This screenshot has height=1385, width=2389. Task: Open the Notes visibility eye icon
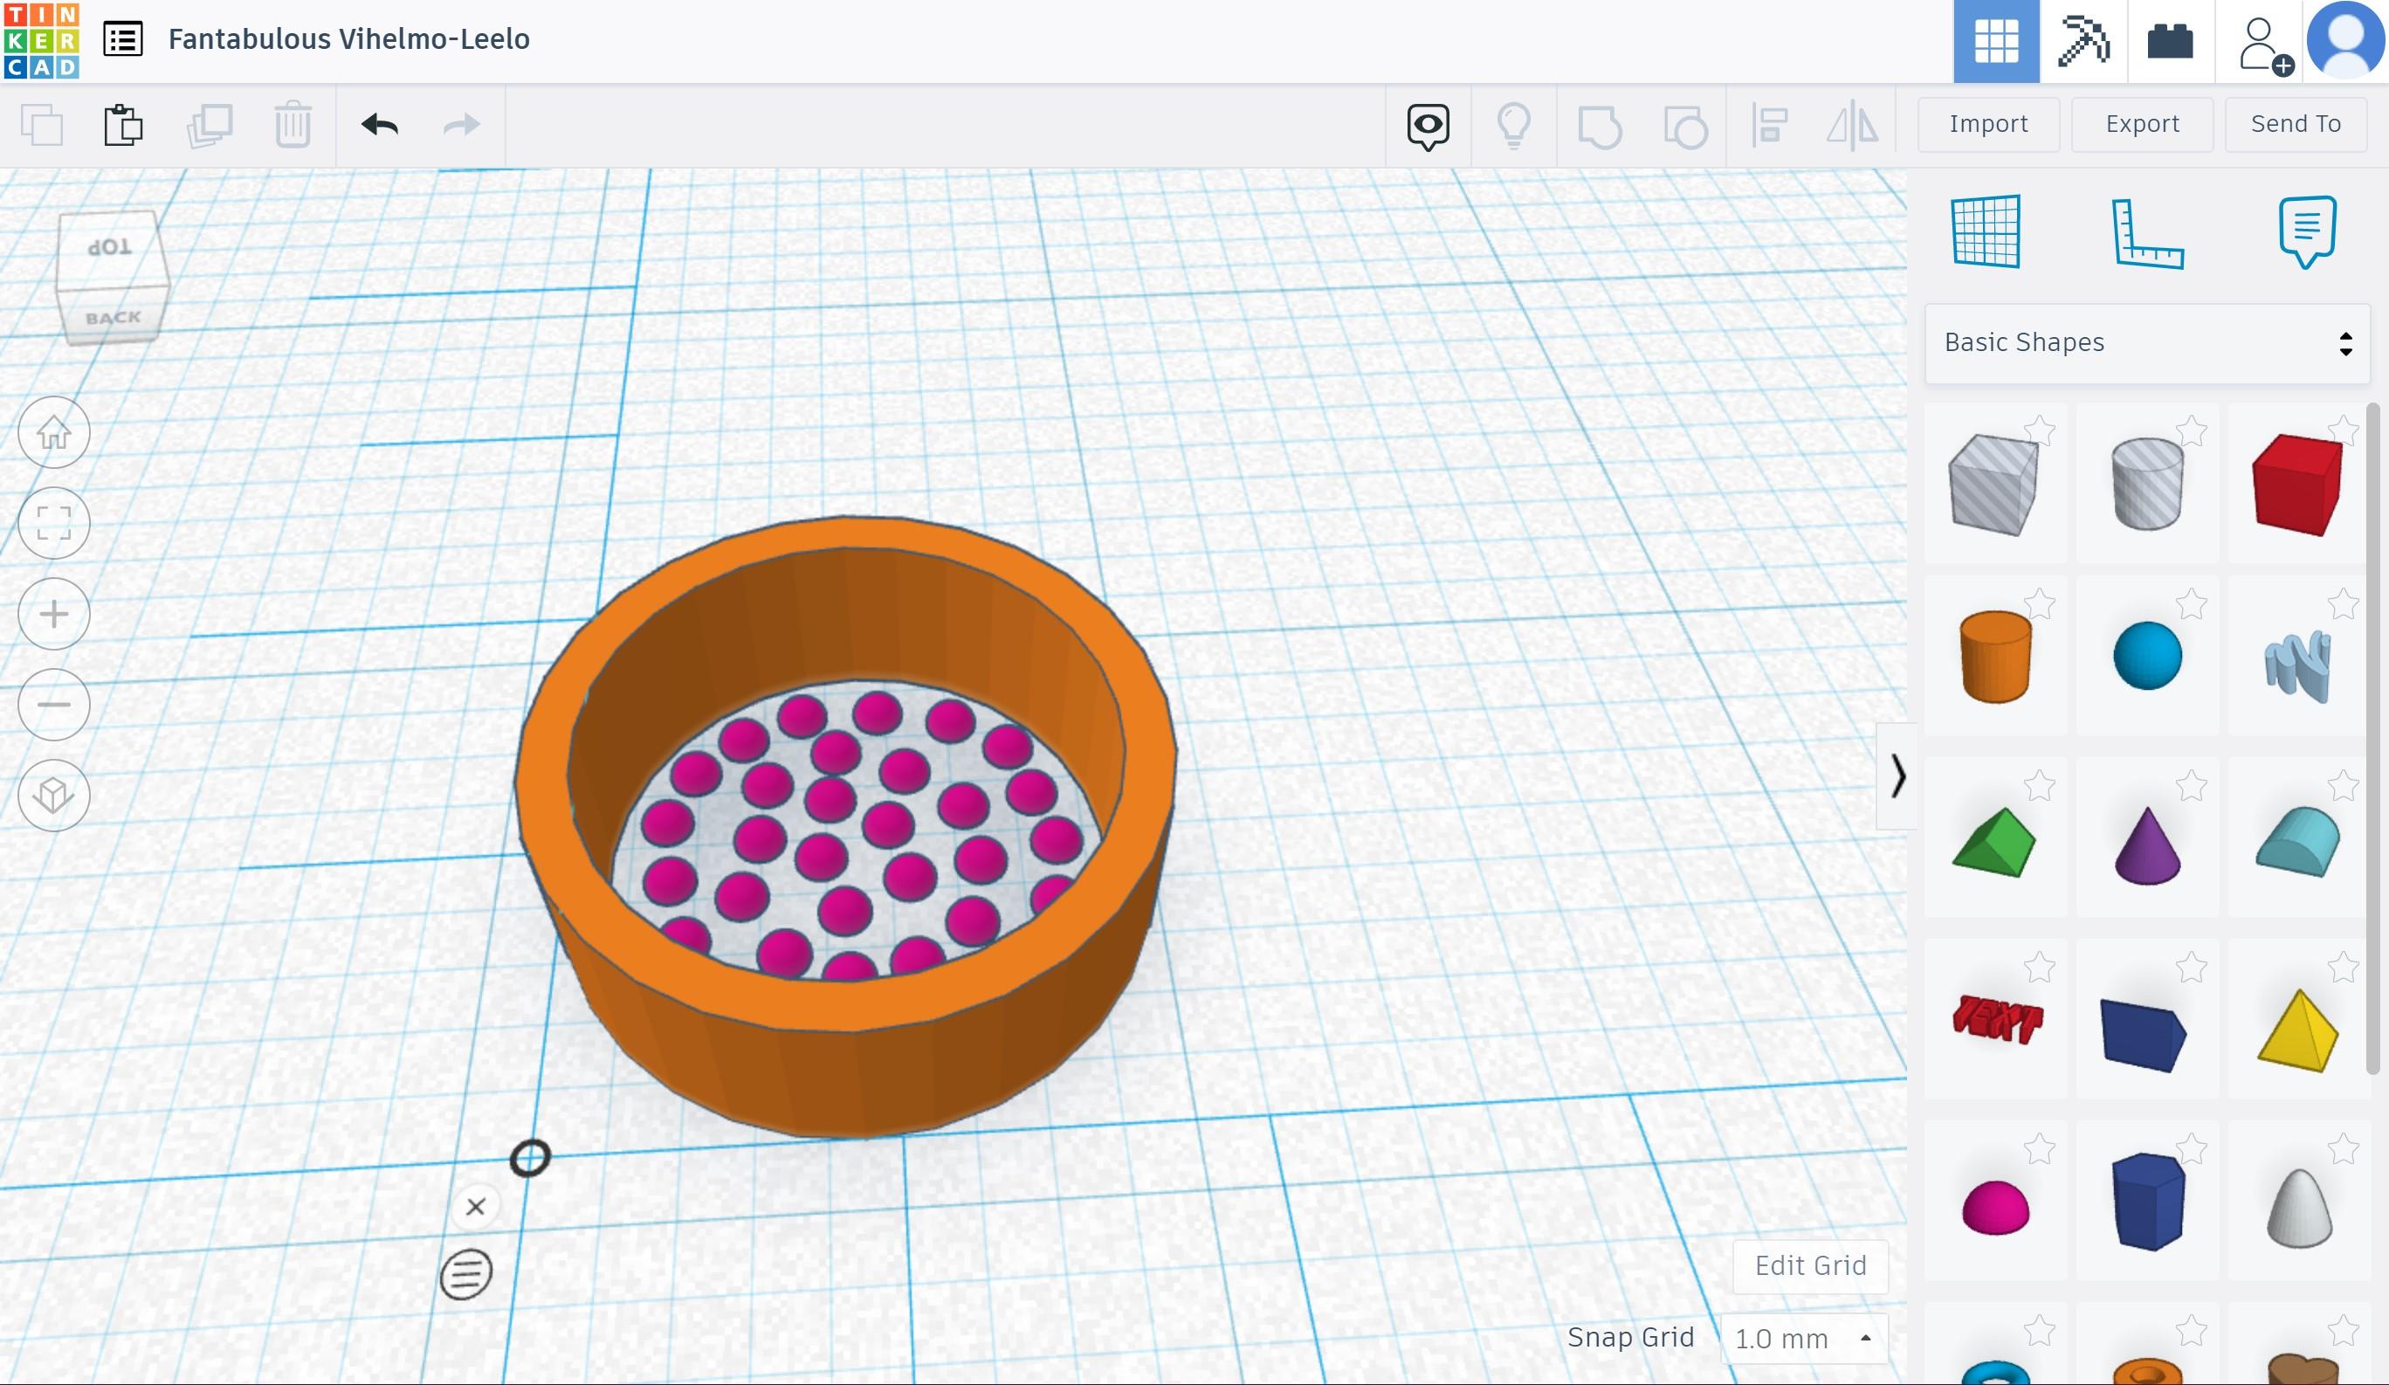point(1429,126)
